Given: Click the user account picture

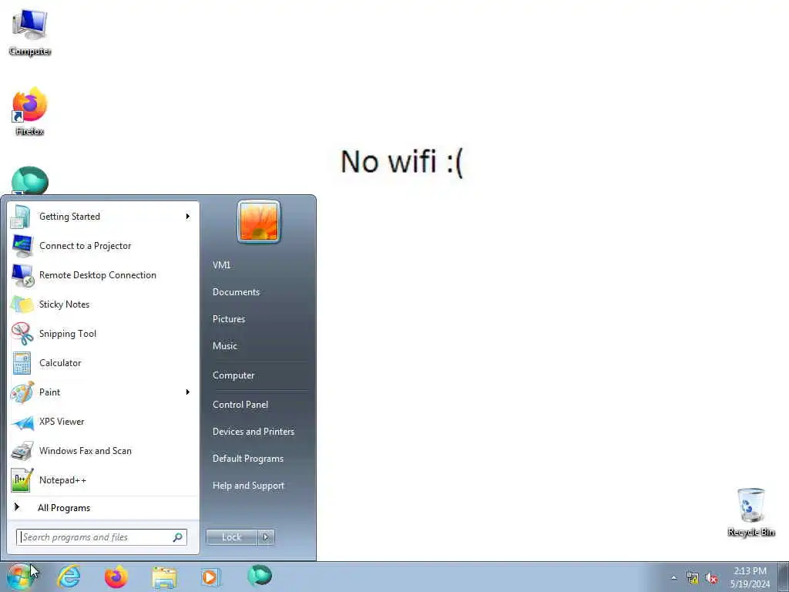Looking at the screenshot, I should [259, 221].
